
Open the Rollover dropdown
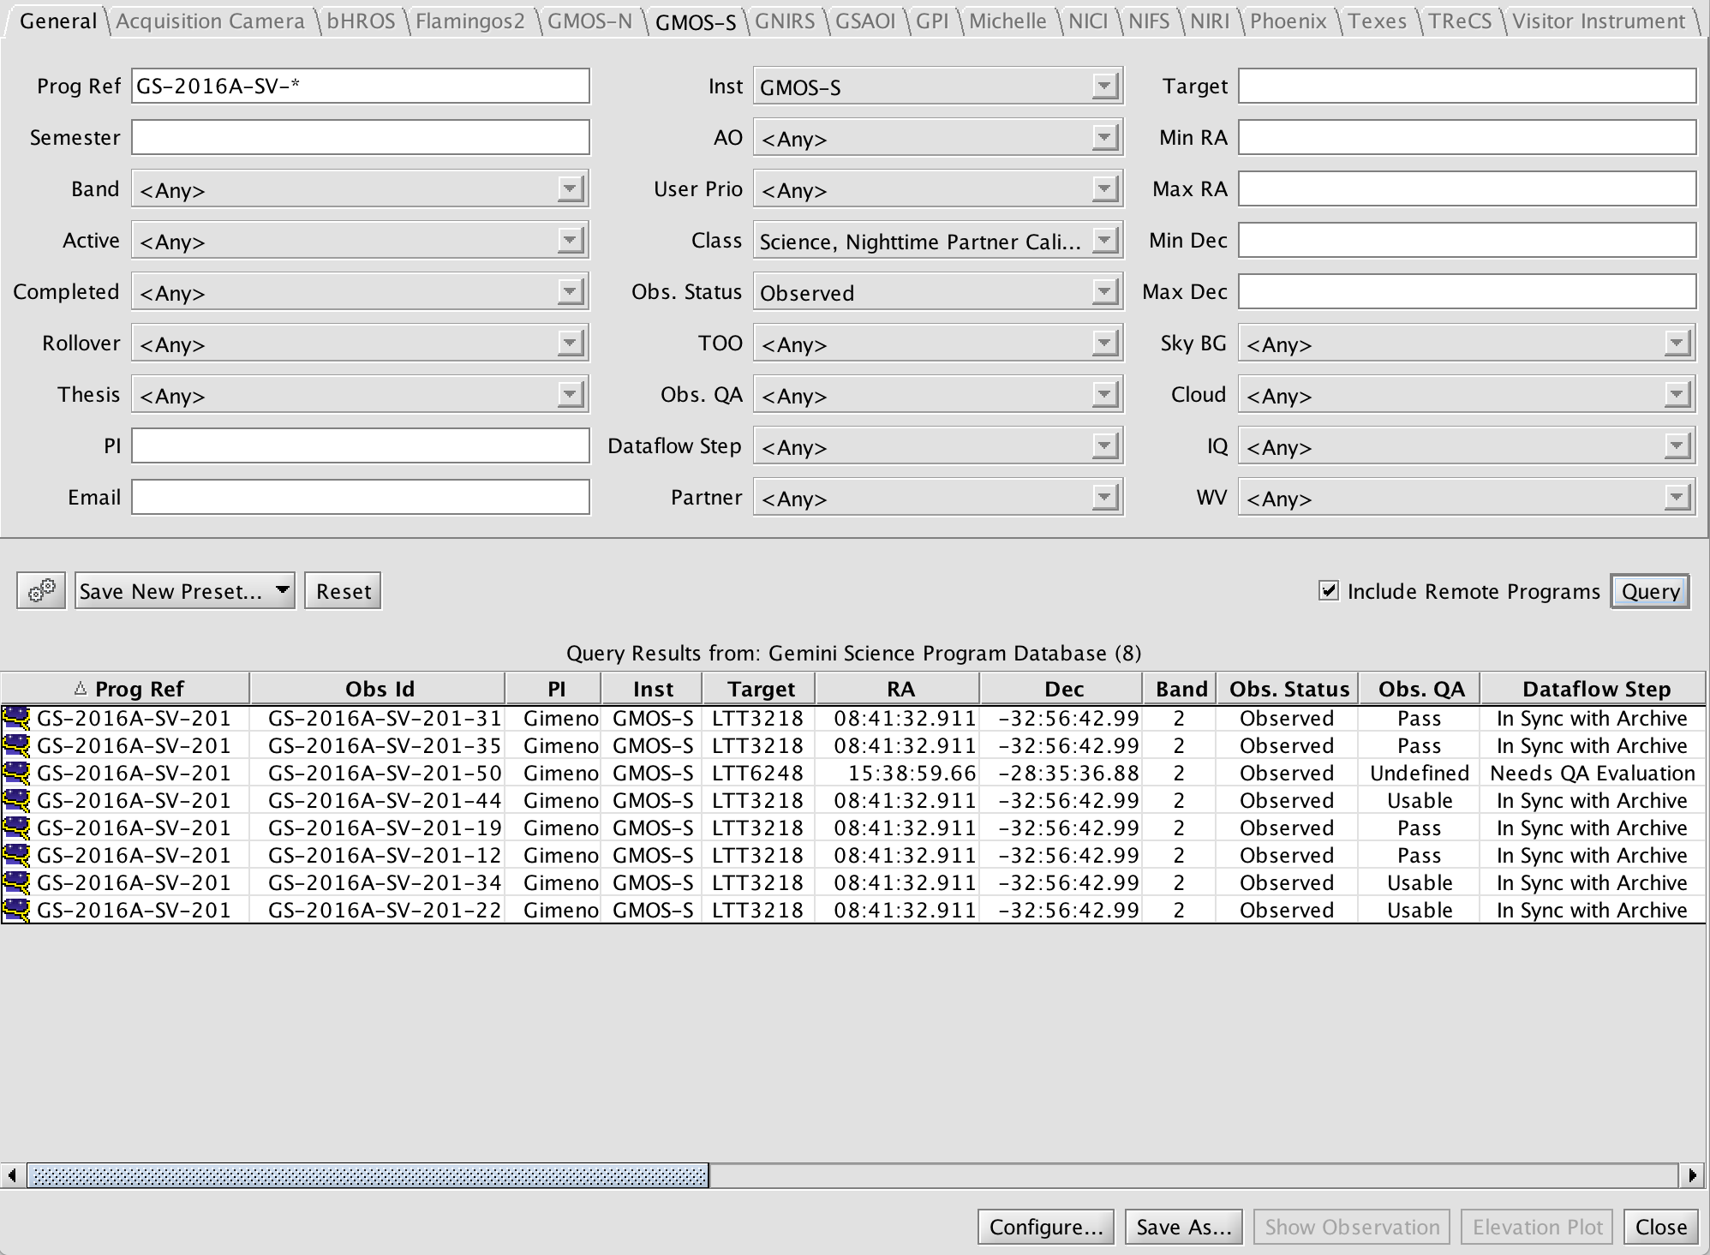360,344
